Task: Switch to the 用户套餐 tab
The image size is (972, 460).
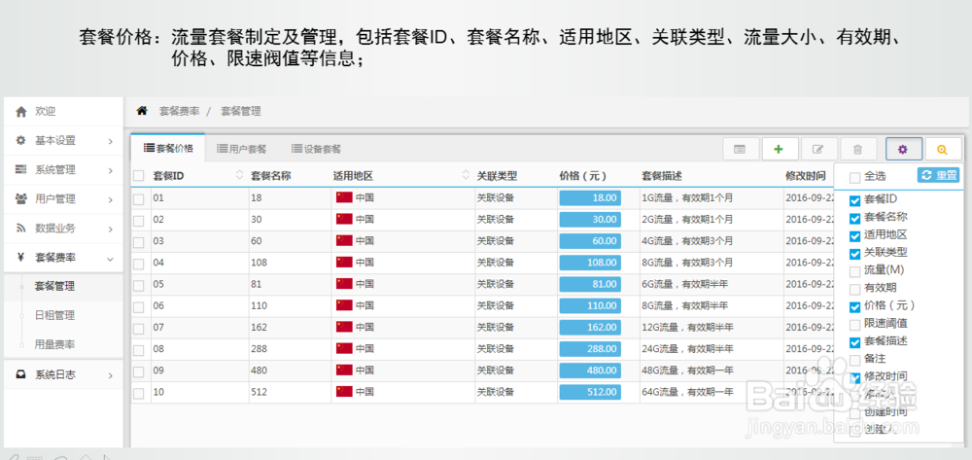Action: click(x=242, y=149)
